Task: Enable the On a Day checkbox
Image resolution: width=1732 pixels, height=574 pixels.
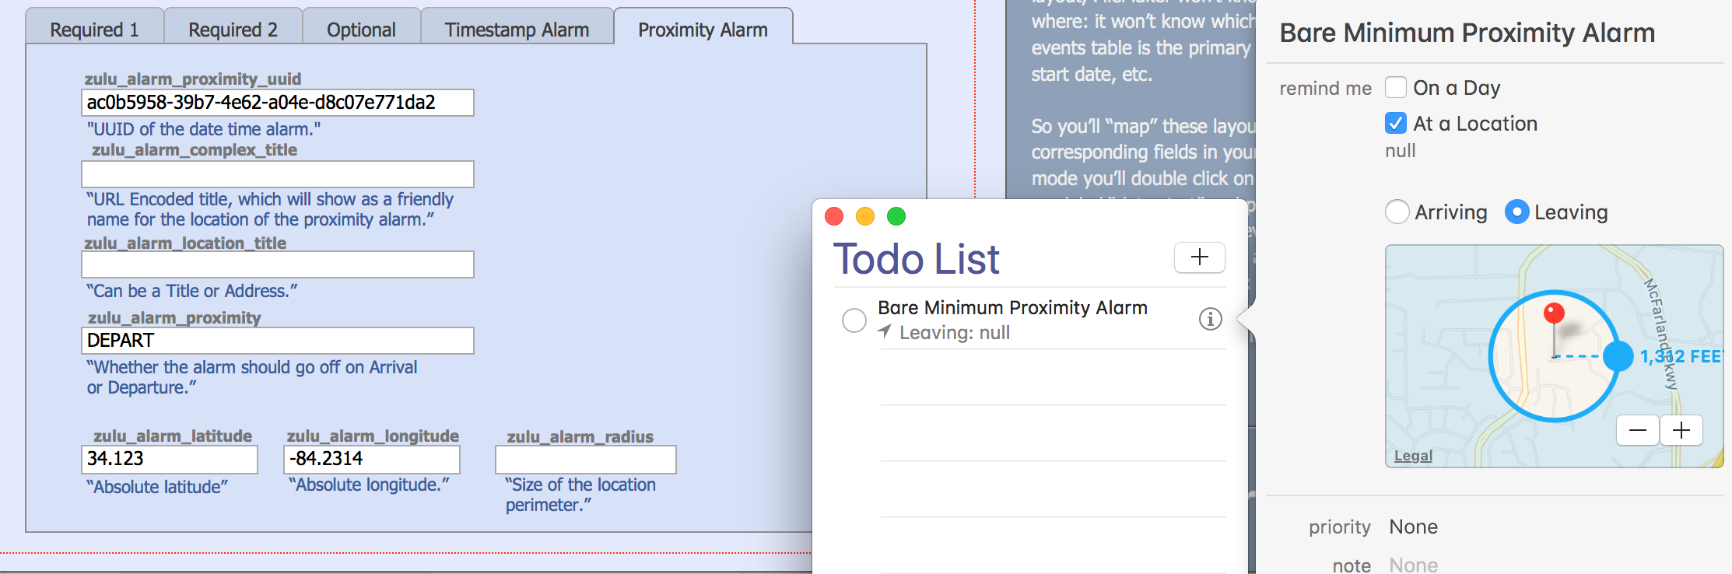Action: [1396, 87]
